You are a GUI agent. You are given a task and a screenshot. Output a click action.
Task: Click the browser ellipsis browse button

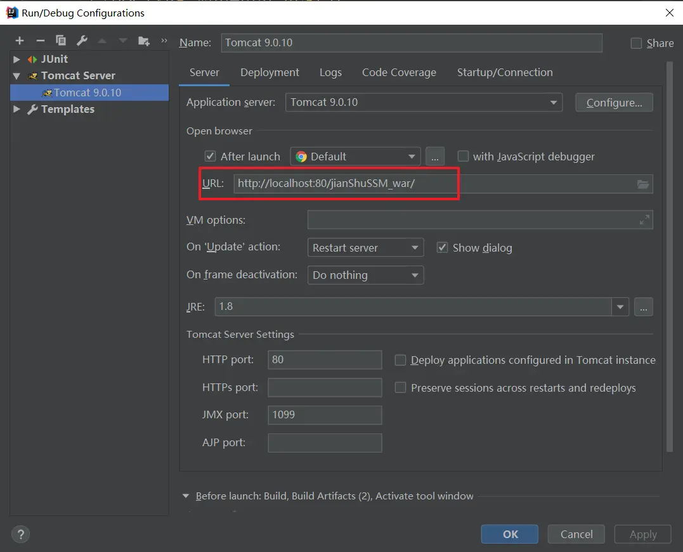(434, 157)
